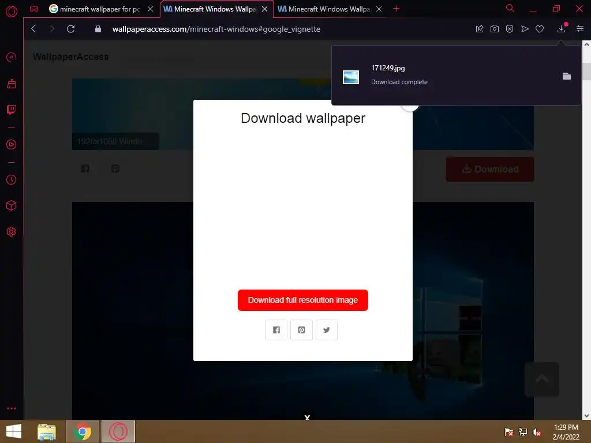Image resolution: width=591 pixels, height=443 pixels.
Task: Share wallpaper on Twitter in dialog
Action: 327,330
